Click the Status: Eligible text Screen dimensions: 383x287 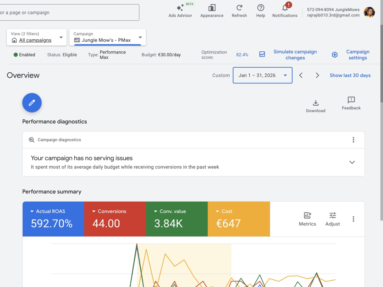[62, 55]
